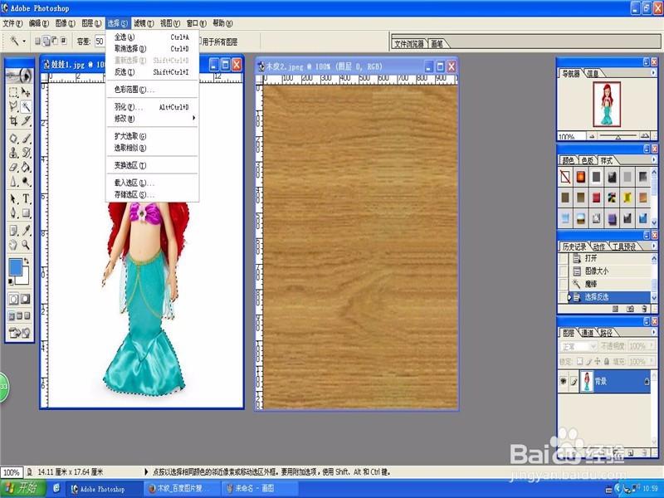Screen dimensions: 664x498
Task: Select the Rectangle shape tool
Action: (x=26, y=213)
